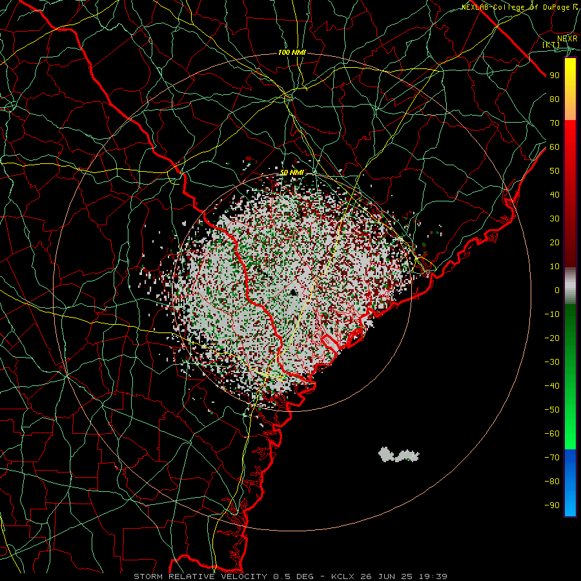Click the 19:39 timestamp
The image size is (581, 581).
click(433, 576)
